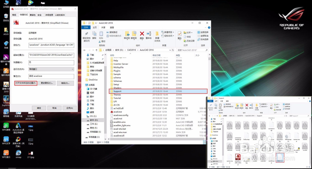Click search box in AutoCAD 2016 window
Viewport: 312px width, 169px height.
click(192, 50)
